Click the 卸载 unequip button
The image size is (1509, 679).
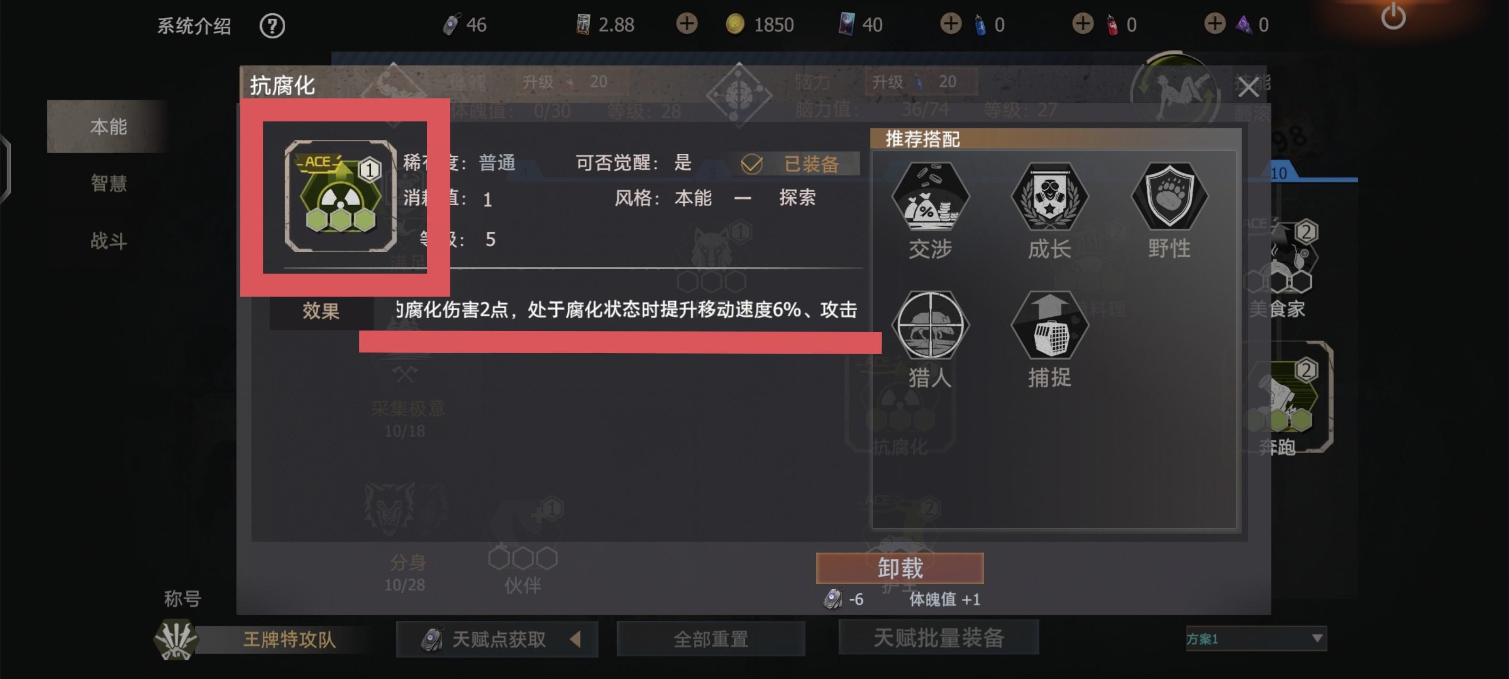pos(900,568)
